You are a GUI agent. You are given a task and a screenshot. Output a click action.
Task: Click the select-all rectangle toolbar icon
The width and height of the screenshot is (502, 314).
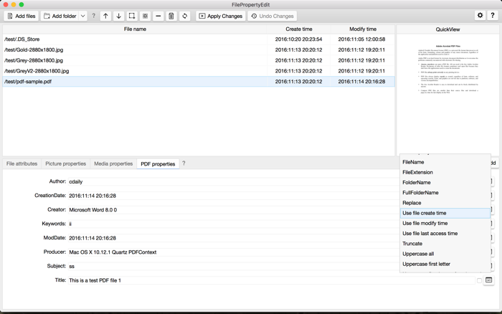[132, 16]
